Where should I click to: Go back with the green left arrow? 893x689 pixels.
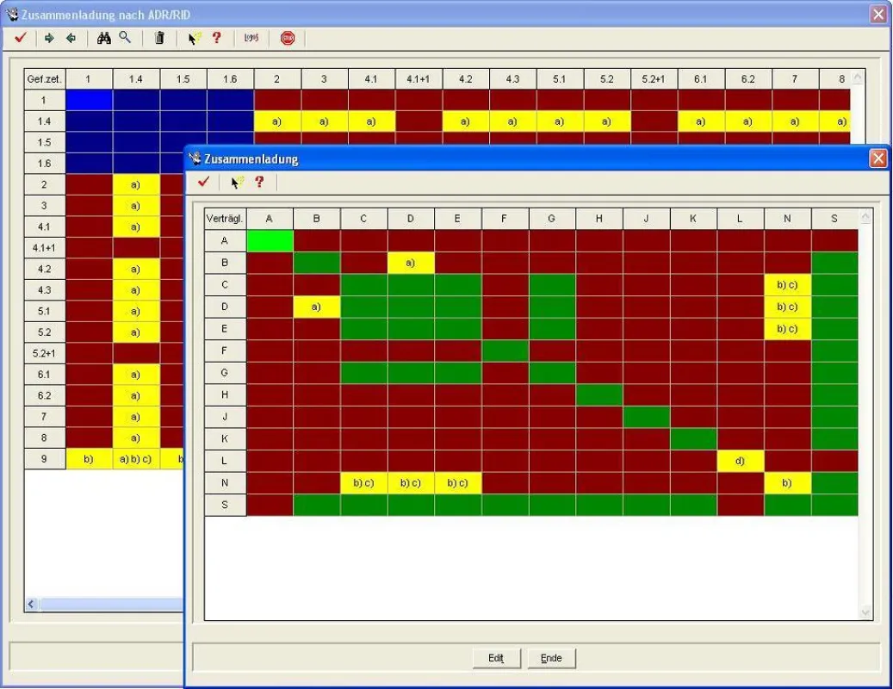click(71, 38)
